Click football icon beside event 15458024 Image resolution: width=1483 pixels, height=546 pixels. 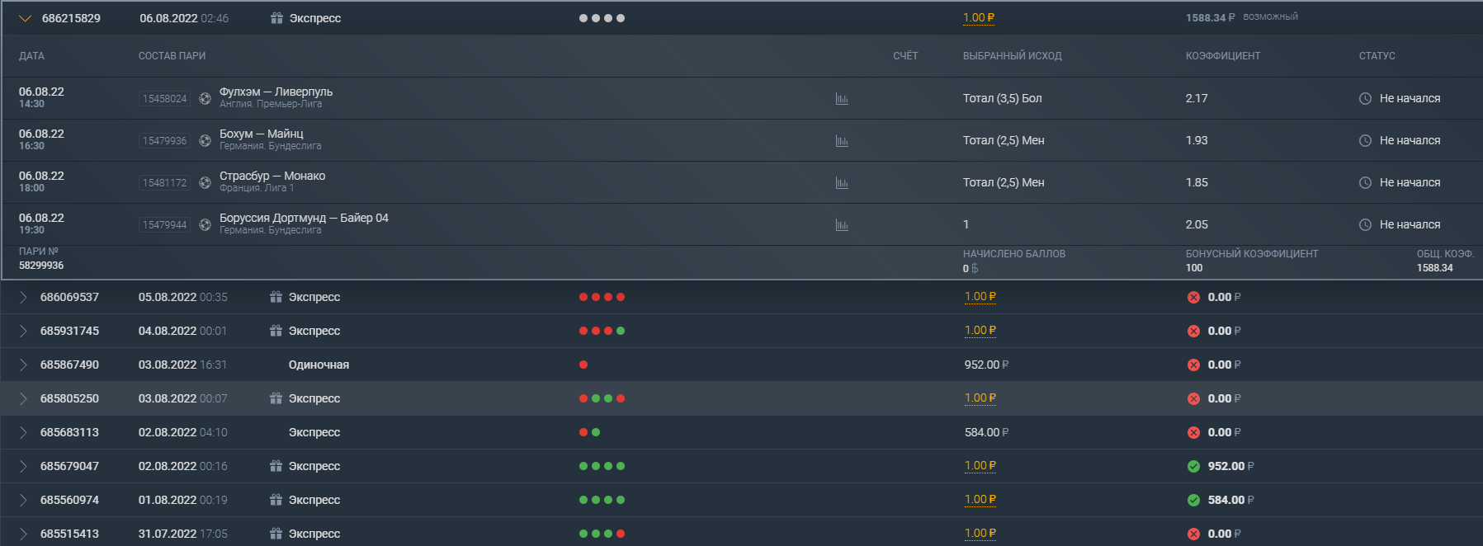click(x=205, y=98)
